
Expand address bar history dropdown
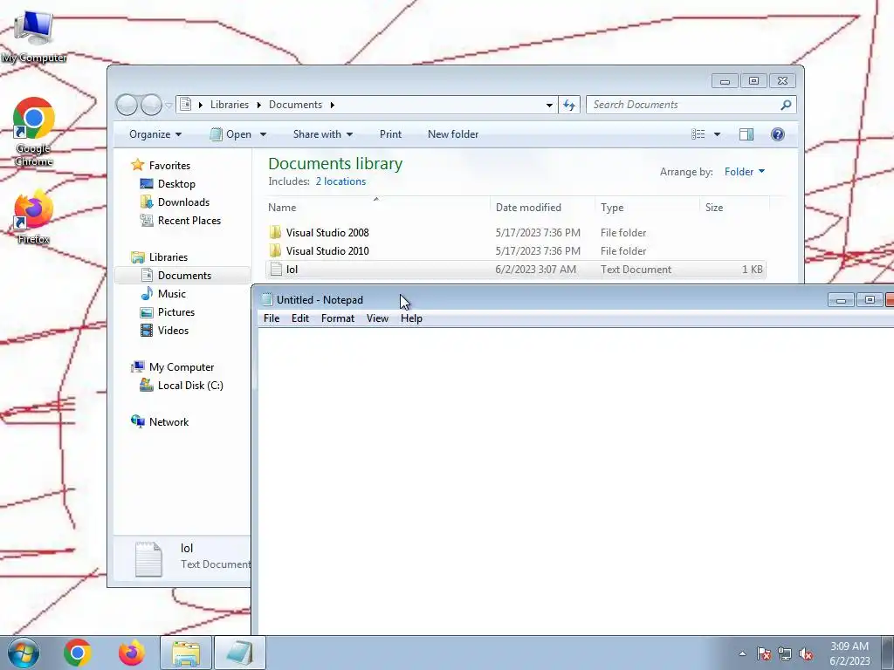(549, 105)
